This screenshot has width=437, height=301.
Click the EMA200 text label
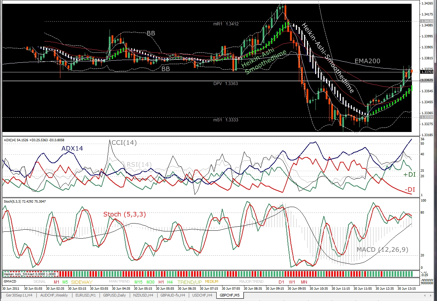368,61
